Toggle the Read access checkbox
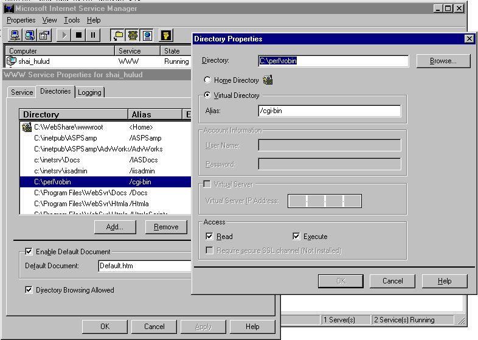This screenshot has height=340, width=478. click(209, 237)
